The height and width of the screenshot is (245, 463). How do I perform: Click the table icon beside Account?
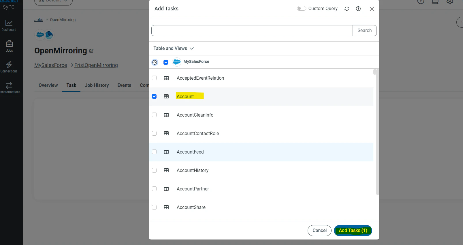[166, 96]
